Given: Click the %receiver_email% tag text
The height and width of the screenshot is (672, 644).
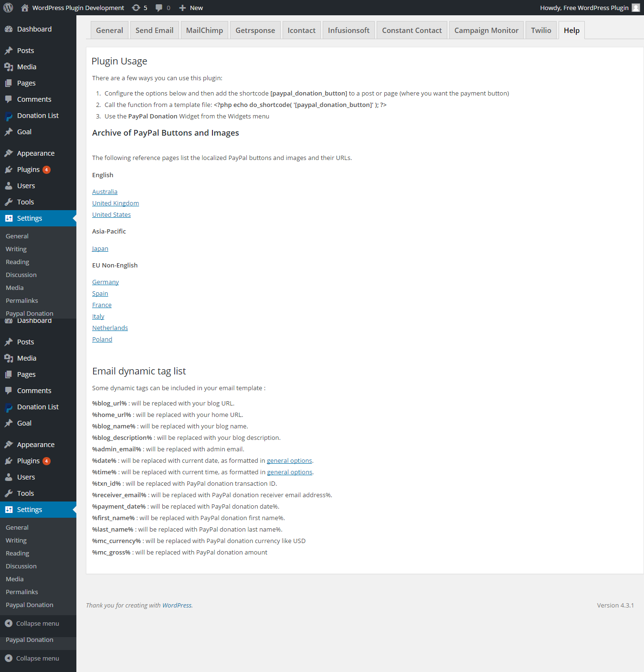Looking at the screenshot, I should (119, 495).
